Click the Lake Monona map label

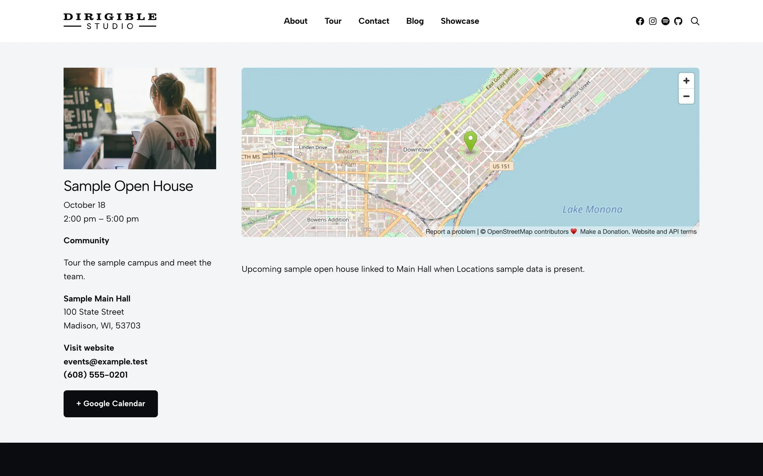[593, 209]
